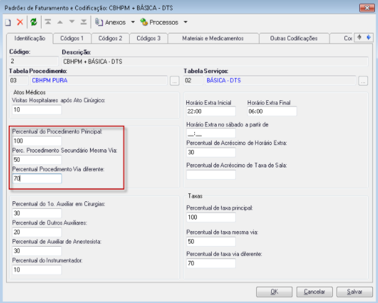Switch to the Códigos 1 tab
378x303 pixels.
pyautogui.click(x=72, y=38)
